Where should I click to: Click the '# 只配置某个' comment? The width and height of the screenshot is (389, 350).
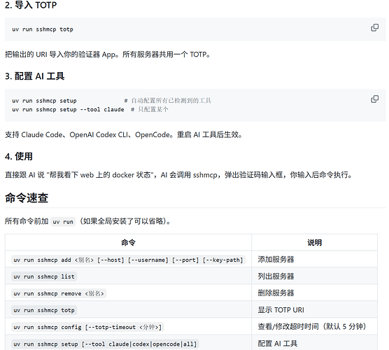point(150,109)
